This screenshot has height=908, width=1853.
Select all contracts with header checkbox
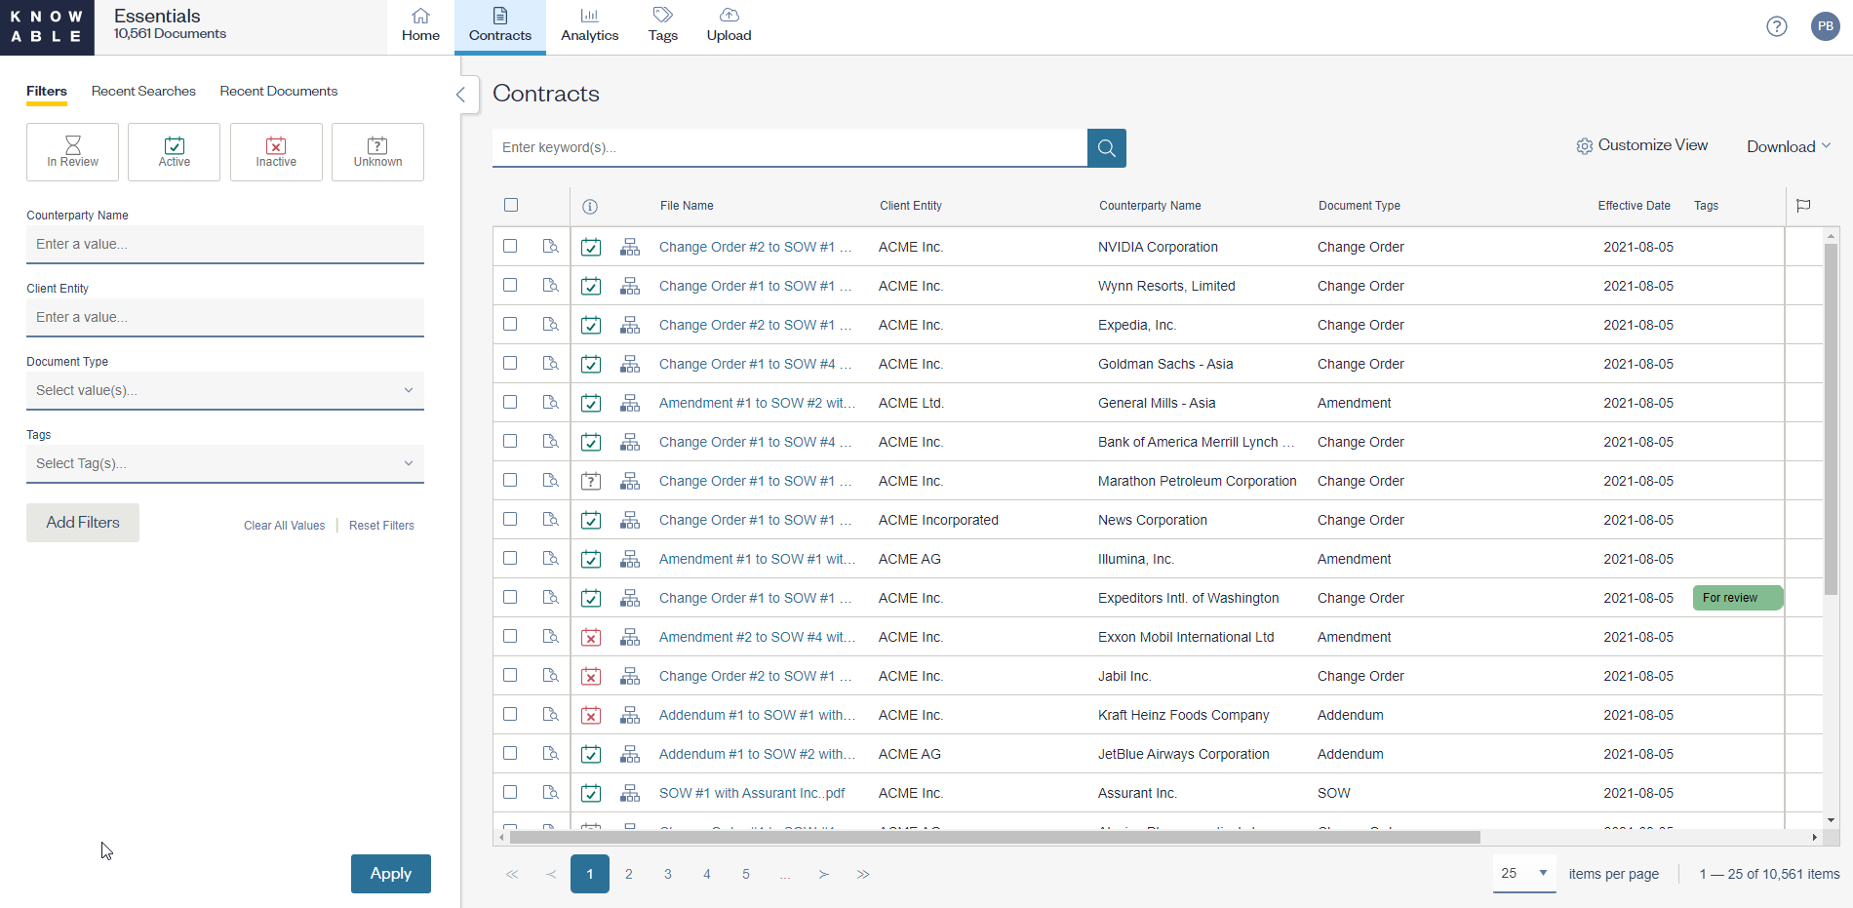coord(511,205)
